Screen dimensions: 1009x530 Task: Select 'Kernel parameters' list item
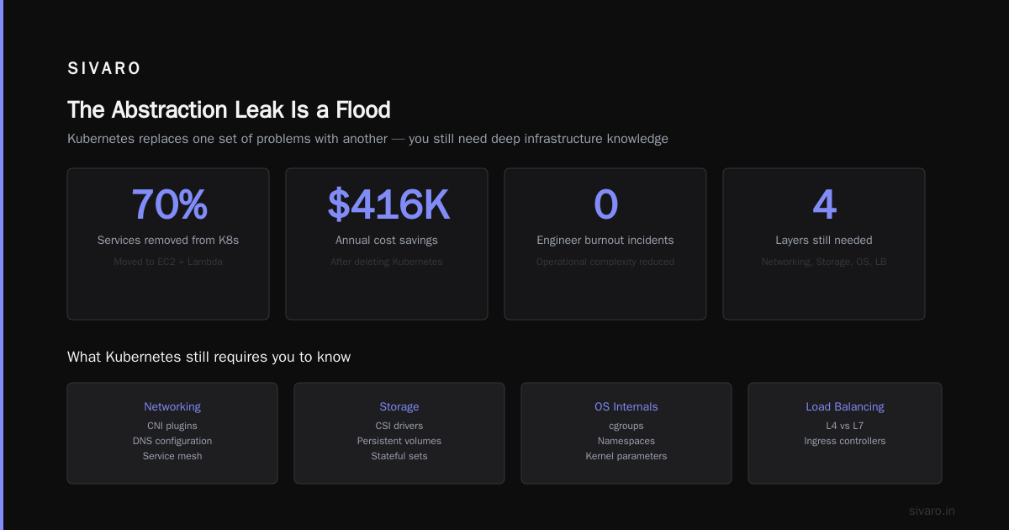point(626,456)
